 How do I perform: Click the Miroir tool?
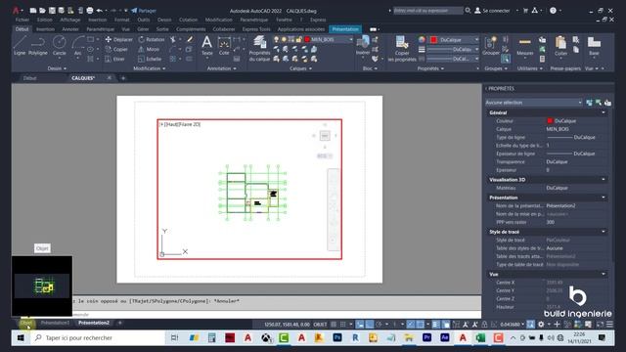click(149, 49)
